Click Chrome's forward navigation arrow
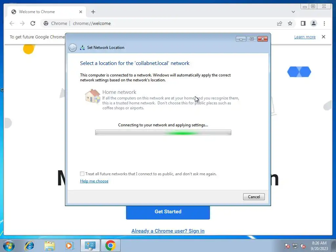 22,23
